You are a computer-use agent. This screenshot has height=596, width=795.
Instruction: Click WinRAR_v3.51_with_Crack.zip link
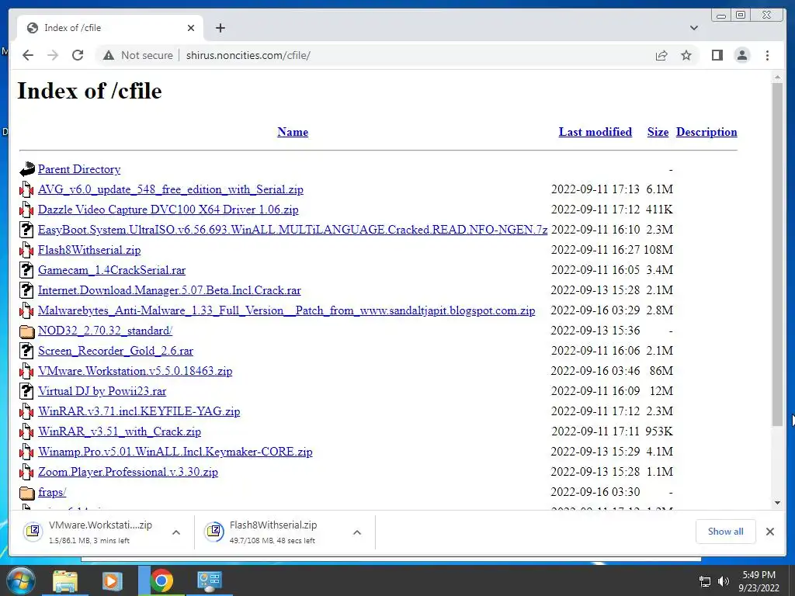pos(119,431)
